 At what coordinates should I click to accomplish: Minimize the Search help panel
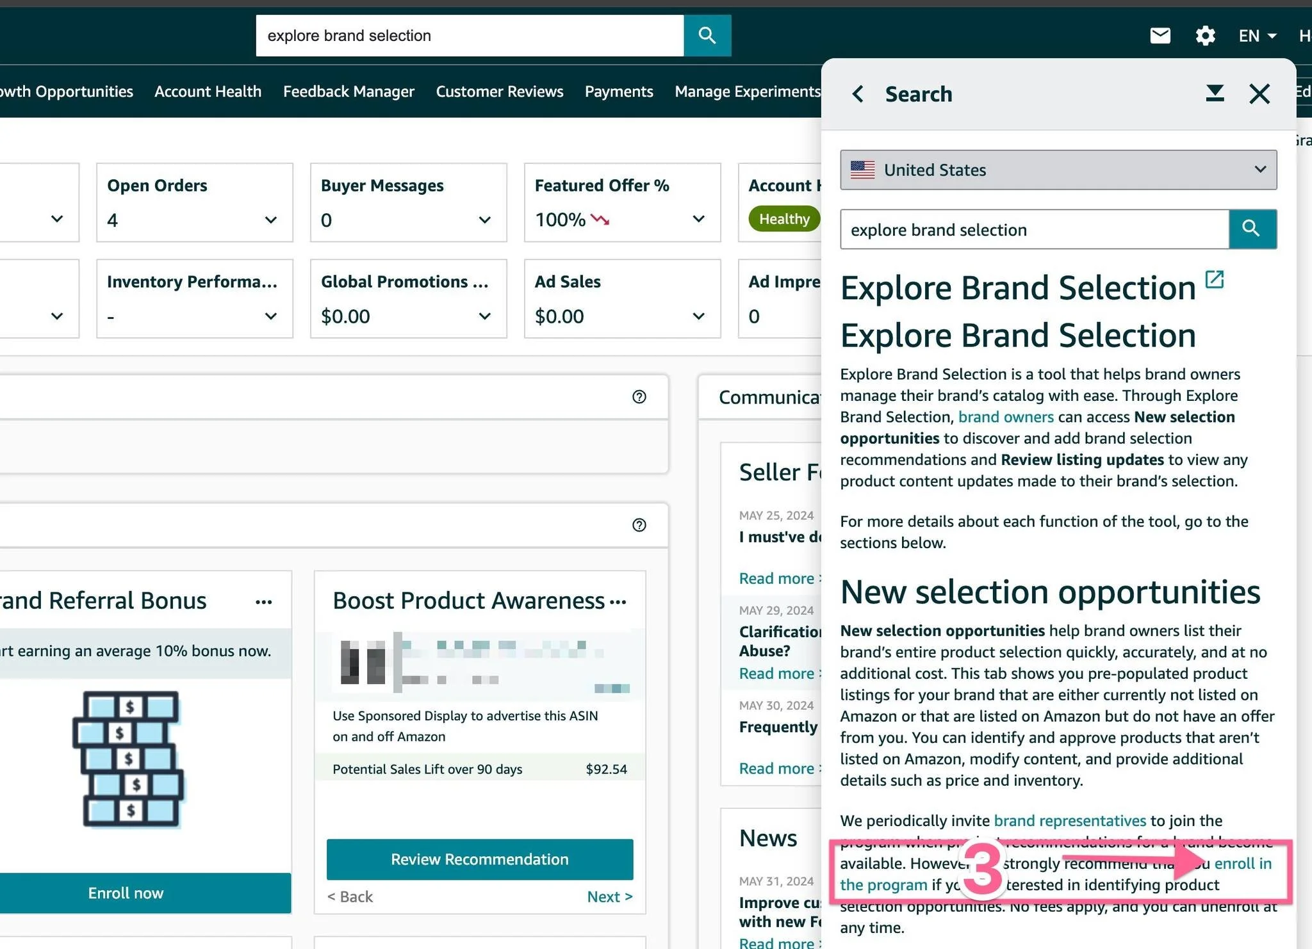1215,93
